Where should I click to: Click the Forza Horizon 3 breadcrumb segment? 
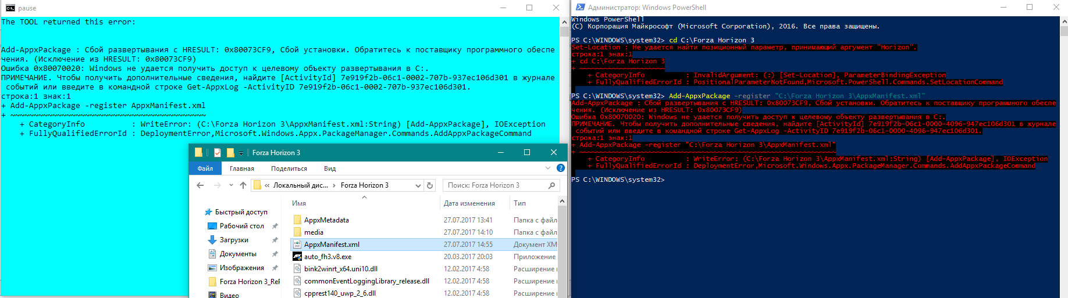pos(365,185)
